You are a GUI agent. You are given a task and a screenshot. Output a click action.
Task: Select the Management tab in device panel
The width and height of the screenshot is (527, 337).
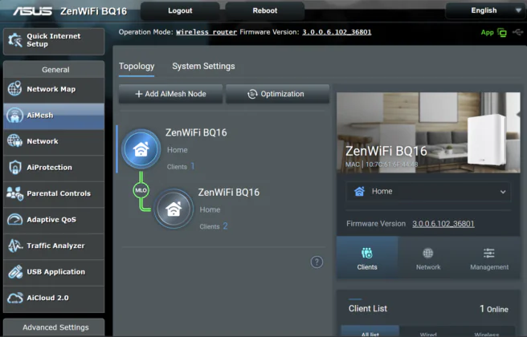pos(489,258)
